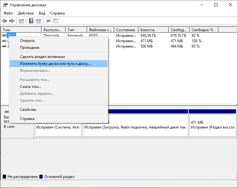Viewport: 238px width, 188px height.
Task: Sort by the Тип column header
Action: tap(76, 30)
